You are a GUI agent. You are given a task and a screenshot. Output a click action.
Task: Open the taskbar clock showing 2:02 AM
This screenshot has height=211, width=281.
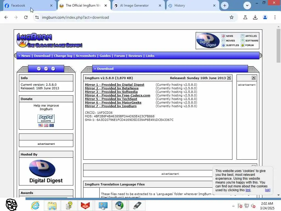click(267, 206)
